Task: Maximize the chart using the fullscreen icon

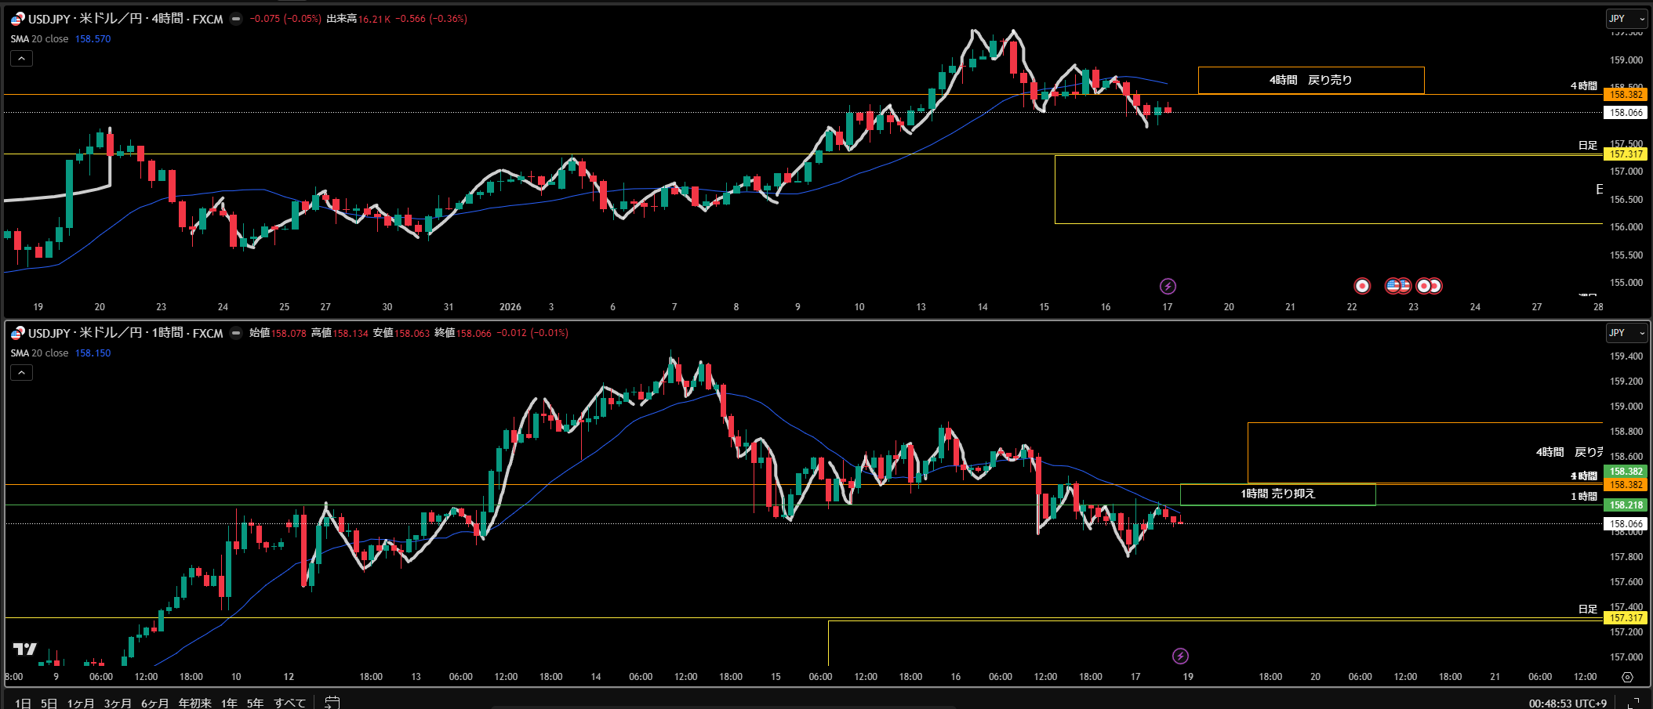Action: point(1633,703)
